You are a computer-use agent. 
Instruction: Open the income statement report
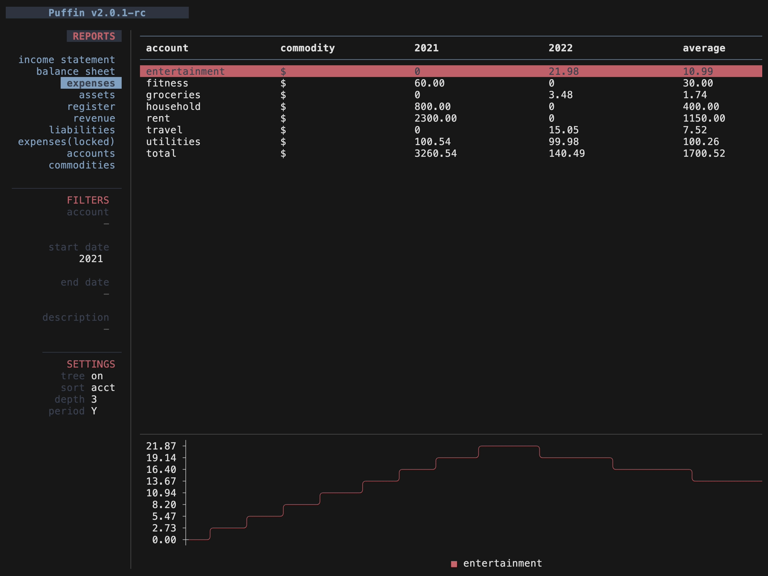[x=67, y=60]
